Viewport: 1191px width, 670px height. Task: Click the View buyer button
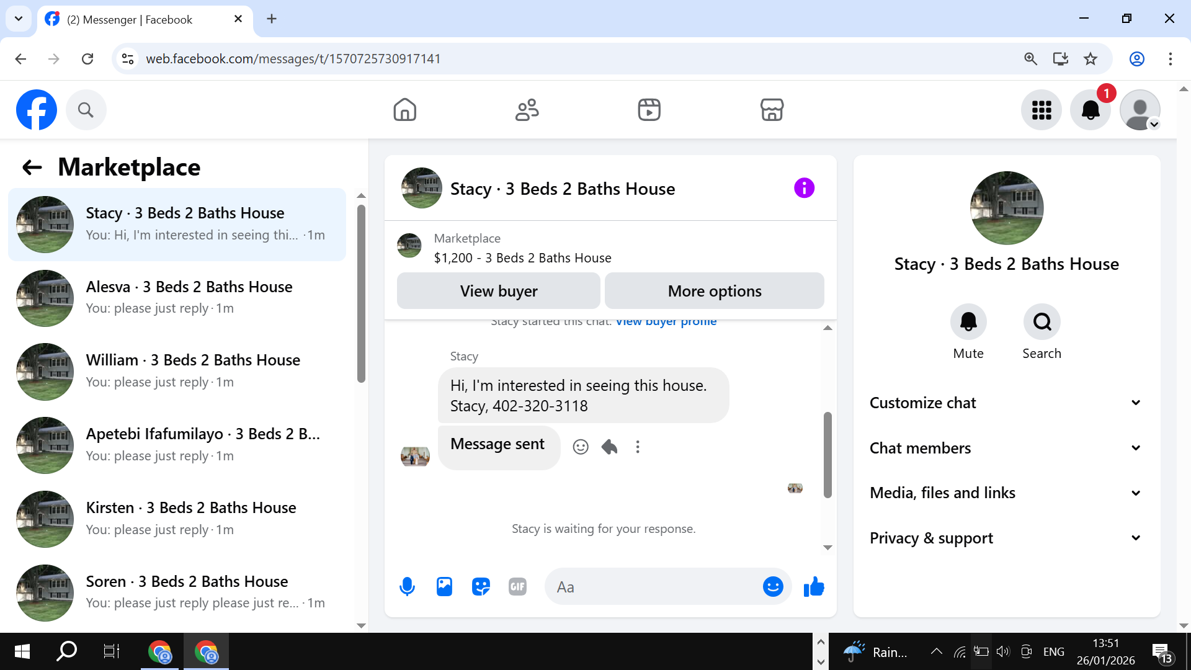click(498, 291)
